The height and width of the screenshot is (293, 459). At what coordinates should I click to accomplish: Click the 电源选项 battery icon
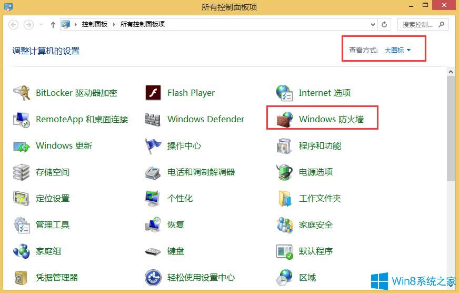pos(284,172)
